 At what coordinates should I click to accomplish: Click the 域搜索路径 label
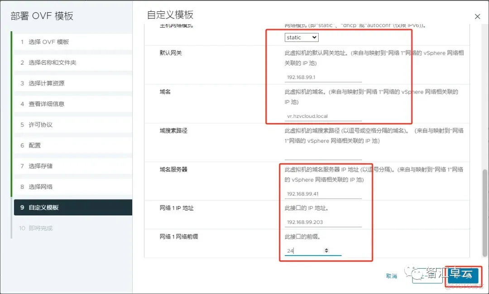coord(173,131)
